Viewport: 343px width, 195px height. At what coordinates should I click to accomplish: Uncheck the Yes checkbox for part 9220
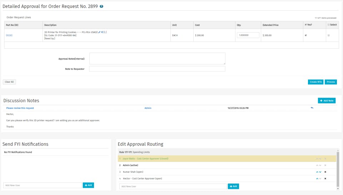click(x=305, y=35)
